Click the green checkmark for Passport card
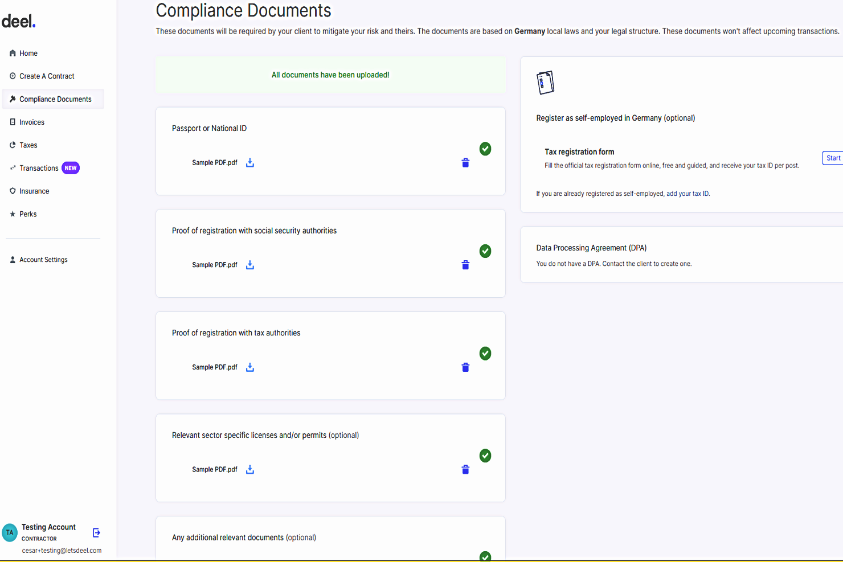843x562 pixels. click(x=485, y=149)
